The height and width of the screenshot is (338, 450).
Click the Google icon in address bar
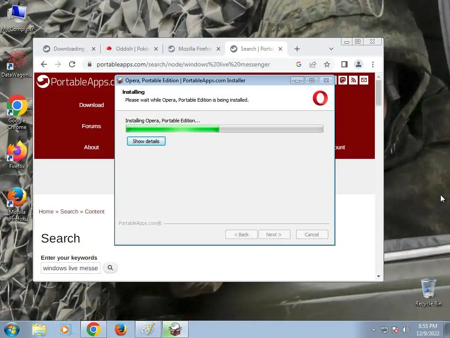(299, 64)
